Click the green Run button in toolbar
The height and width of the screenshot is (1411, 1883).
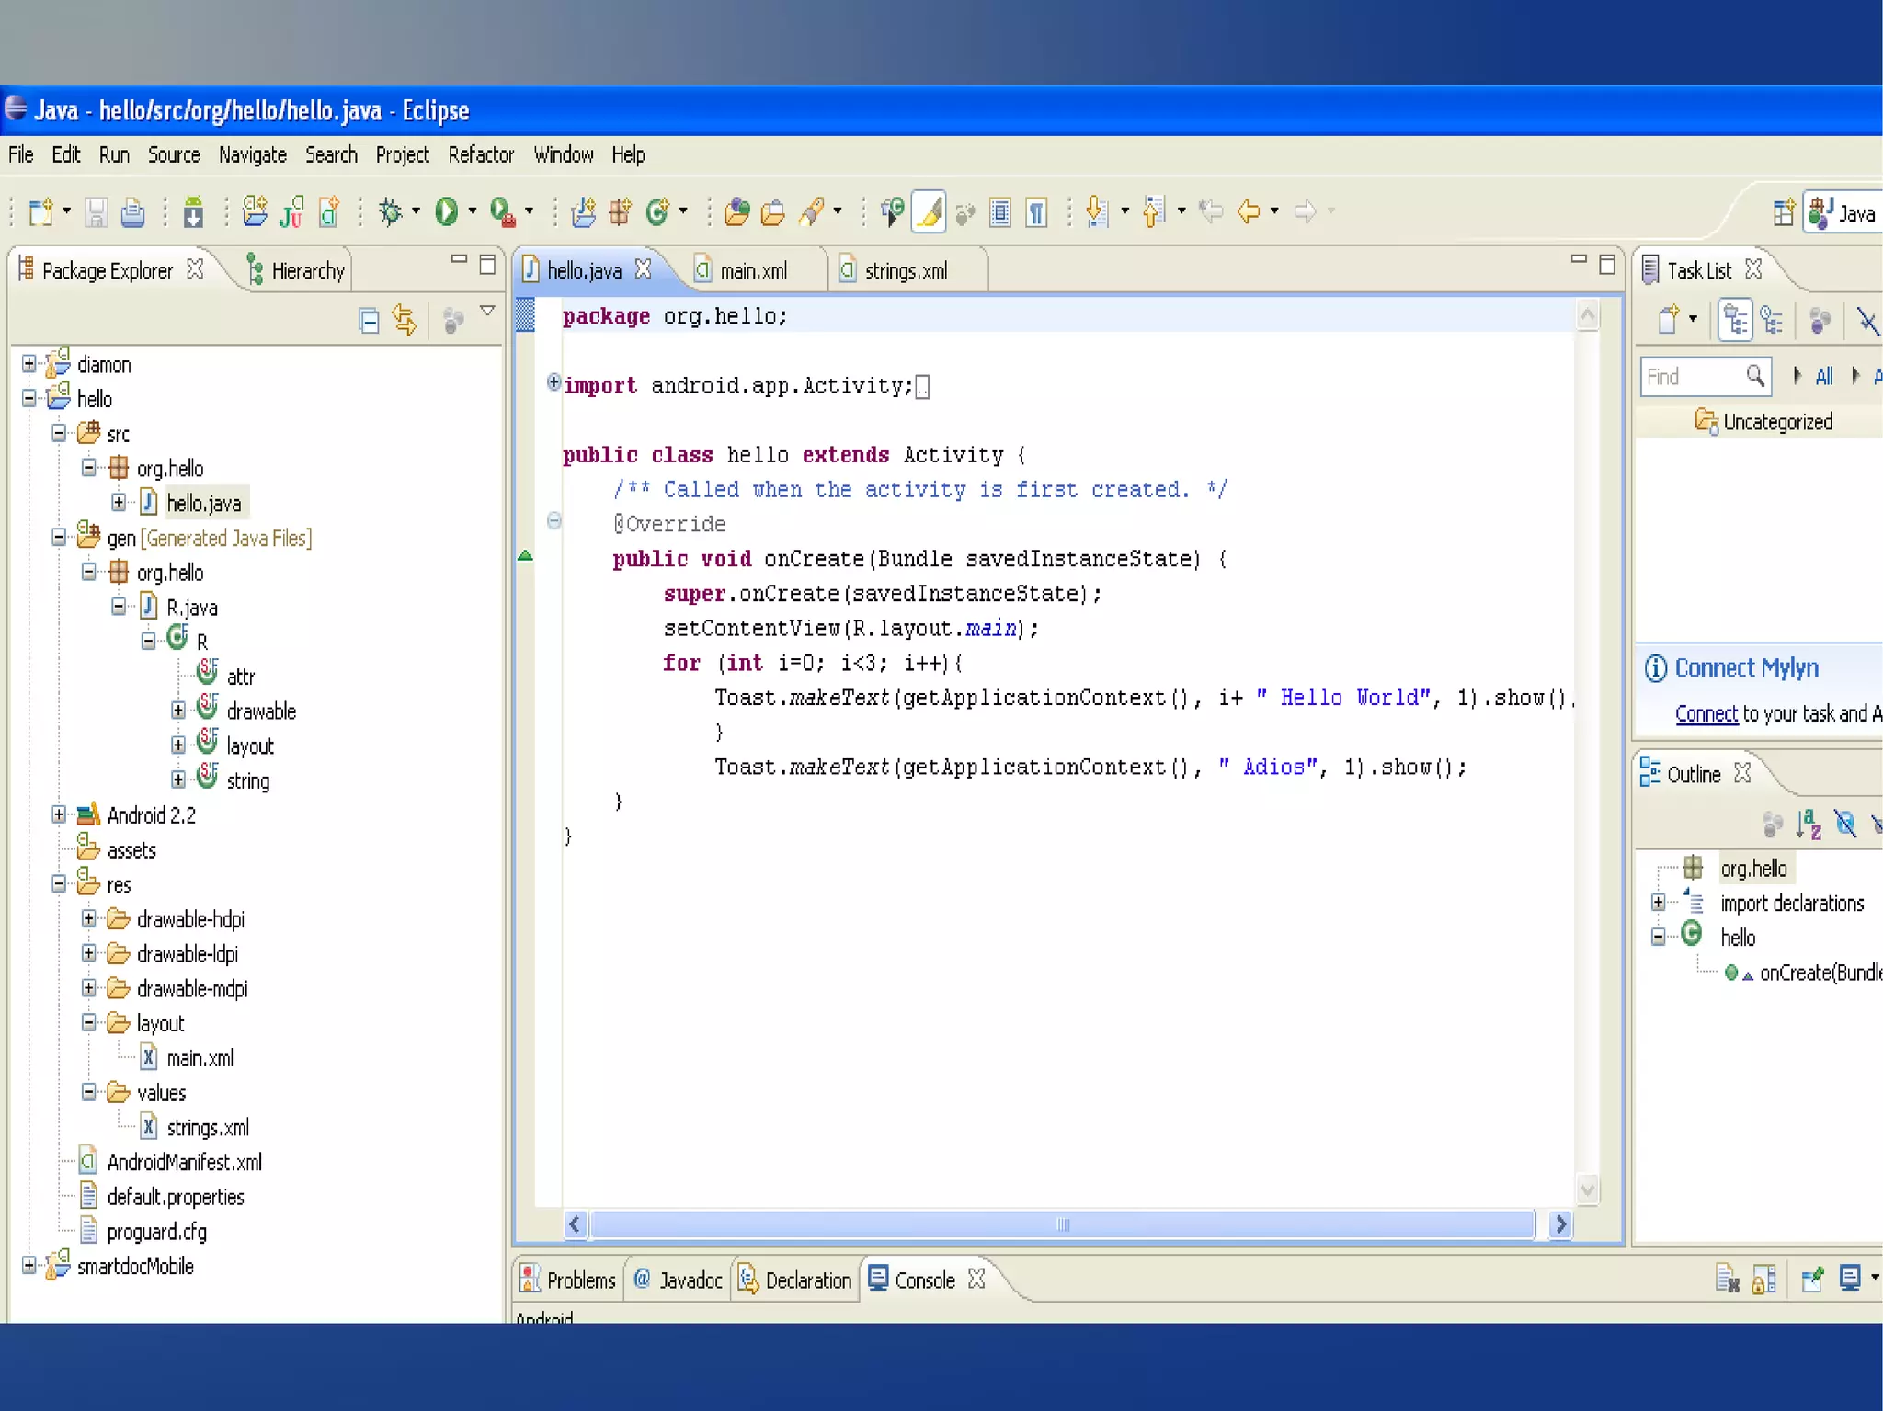[x=446, y=212]
